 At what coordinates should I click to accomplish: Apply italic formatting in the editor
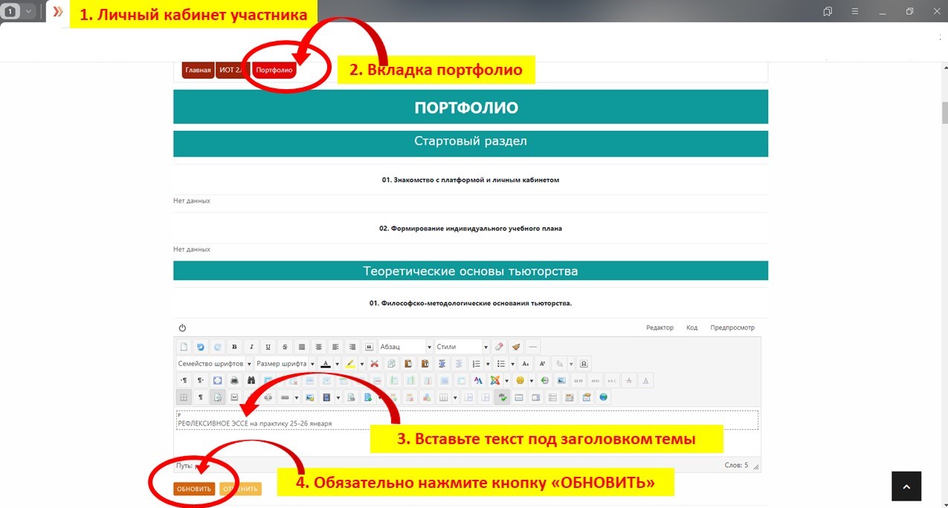[251, 347]
